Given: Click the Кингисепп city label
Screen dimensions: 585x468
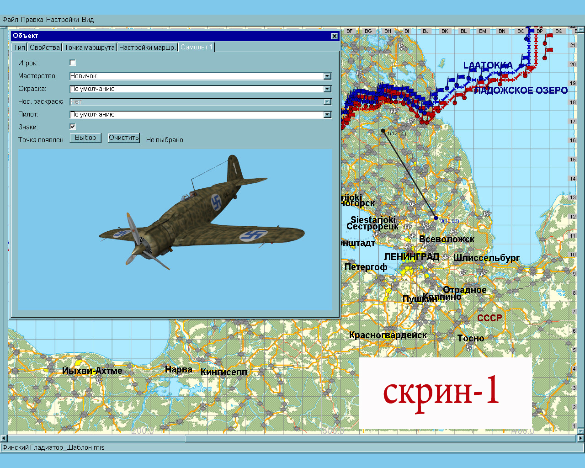Looking at the screenshot, I should click(224, 372).
